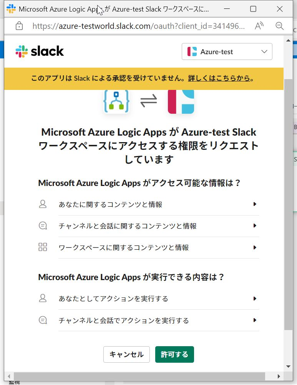
Task: Click the Slack logo in header
Action: tap(40, 51)
